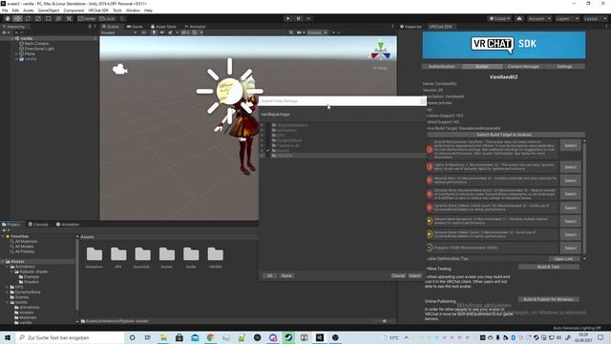The width and height of the screenshot is (611, 344).
Task: Select the Rect Transform tool
Action: (49, 19)
